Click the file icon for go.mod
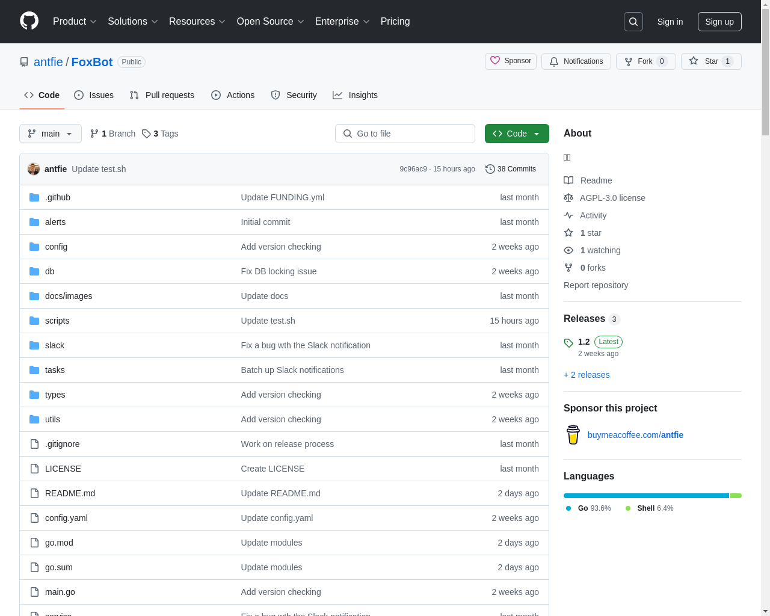The image size is (770, 616). click(x=34, y=543)
